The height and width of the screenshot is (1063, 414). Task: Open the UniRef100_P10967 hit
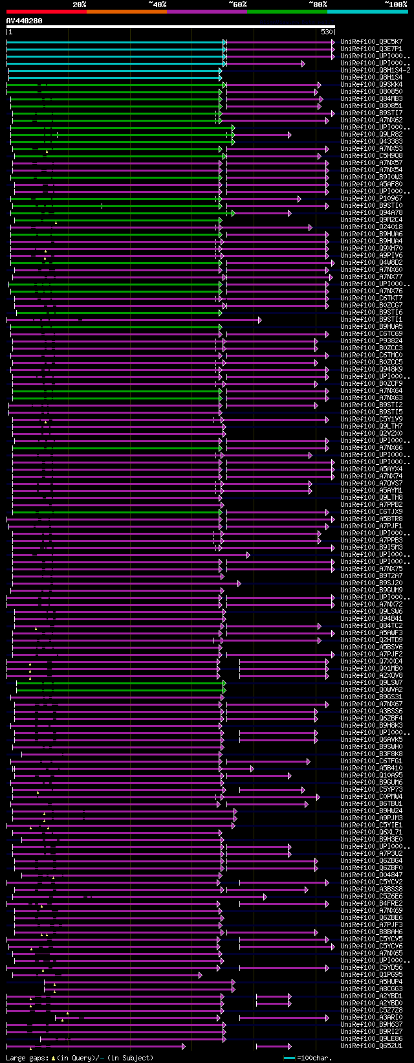371,198
